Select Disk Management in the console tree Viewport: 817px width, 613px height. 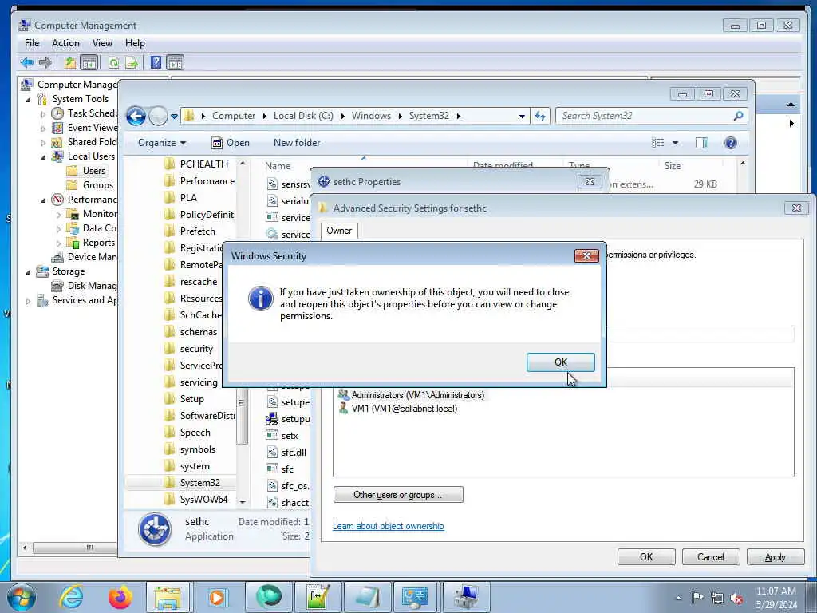click(x=85, y=286)
